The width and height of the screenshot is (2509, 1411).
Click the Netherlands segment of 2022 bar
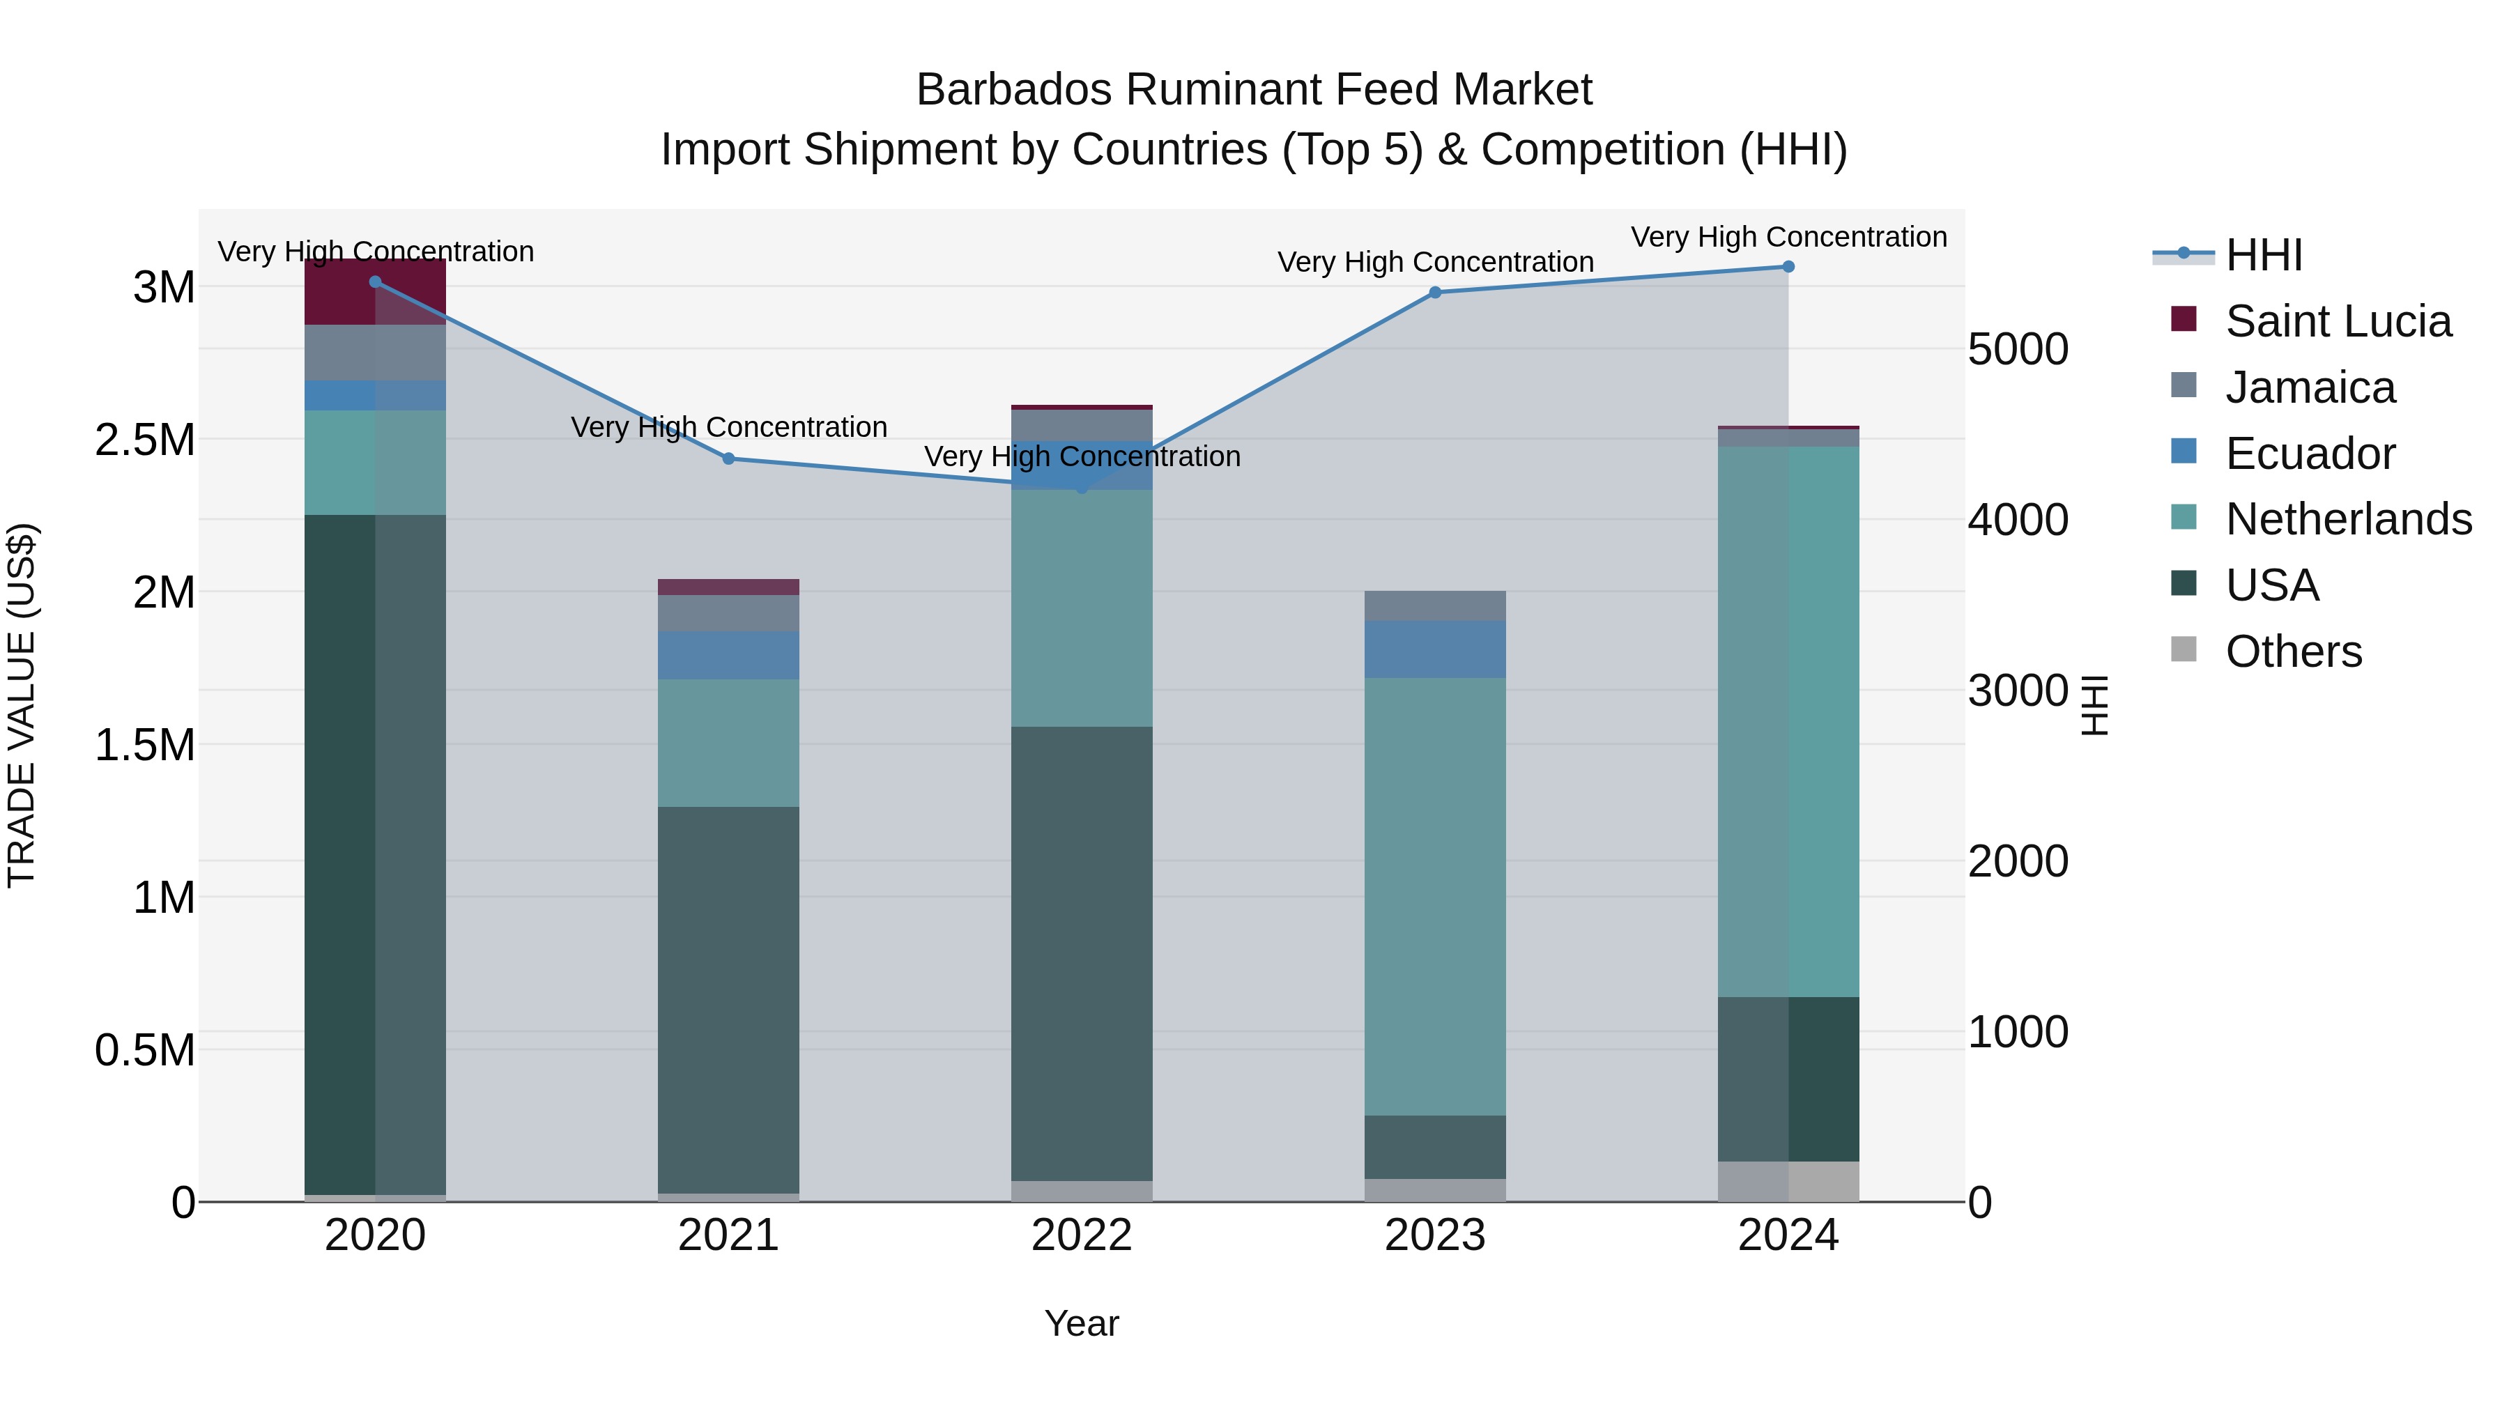1082,608
